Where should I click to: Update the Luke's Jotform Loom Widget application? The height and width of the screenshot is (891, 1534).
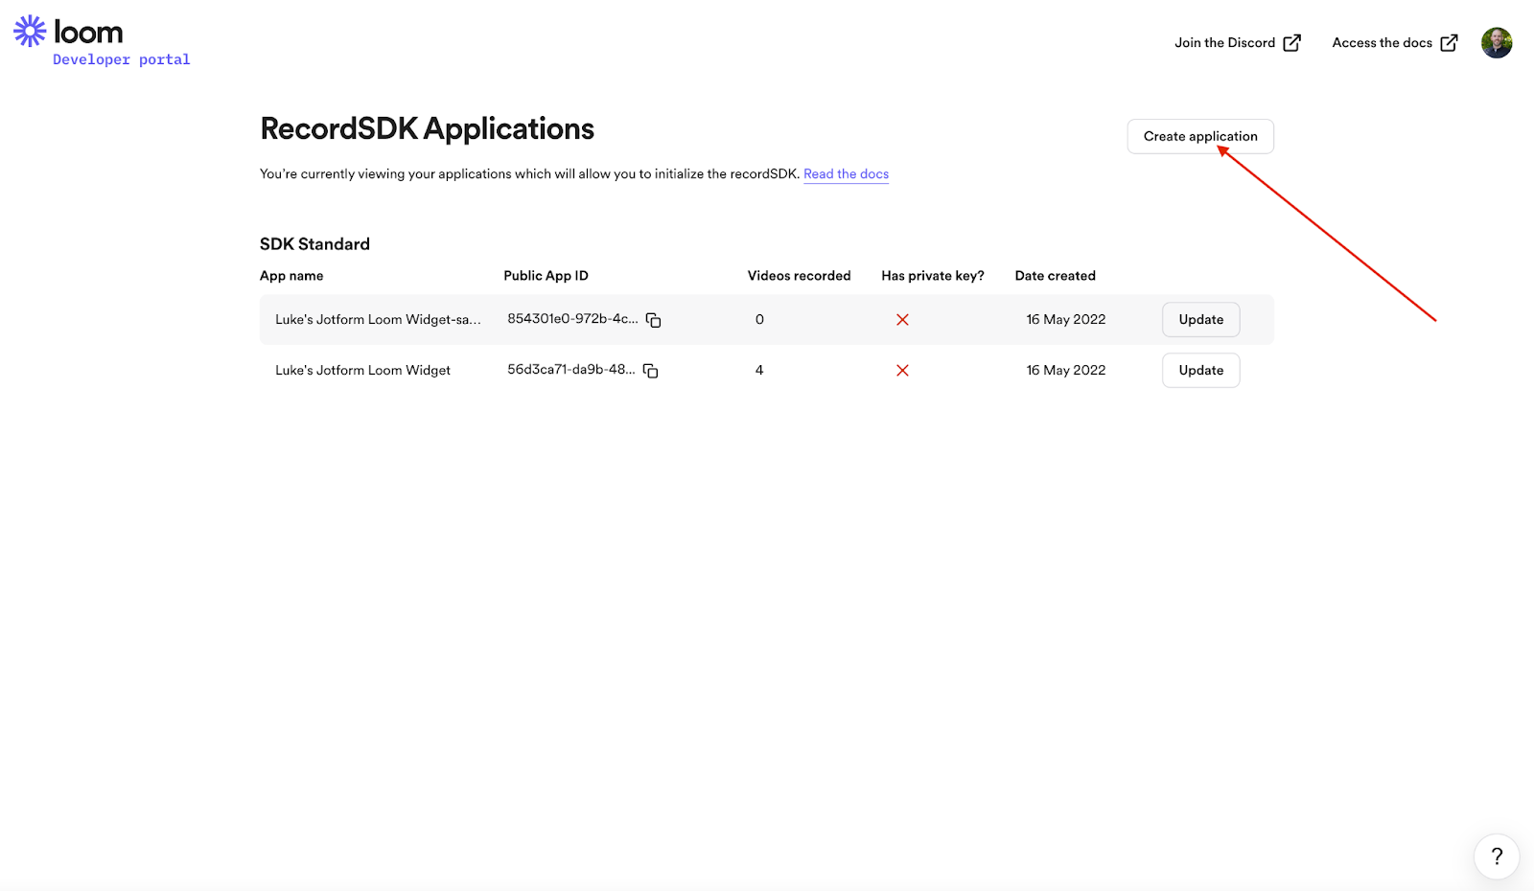click(1201, 371)
